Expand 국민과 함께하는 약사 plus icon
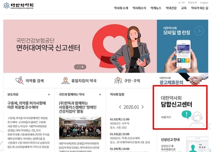The image size is (211, 152). click(100, 95)
